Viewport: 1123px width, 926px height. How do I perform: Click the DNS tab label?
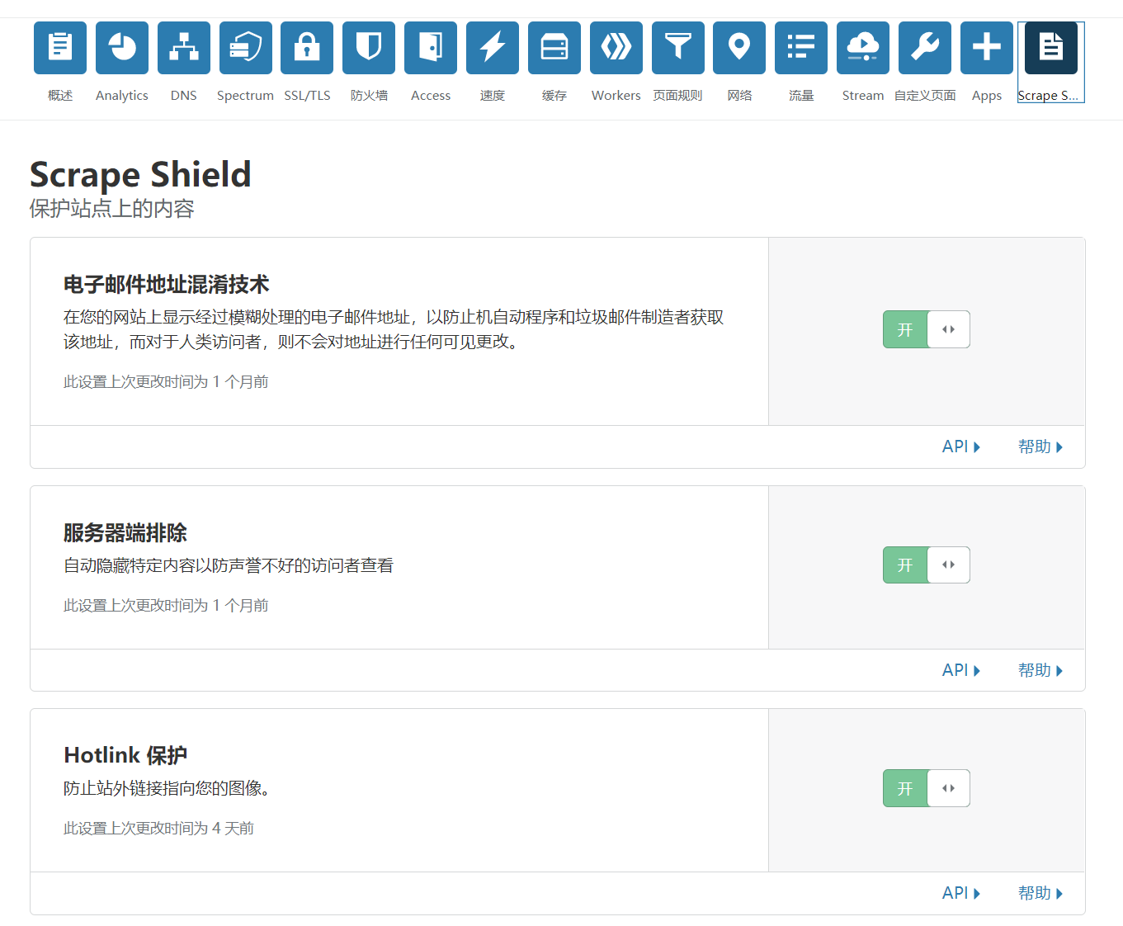184,96
